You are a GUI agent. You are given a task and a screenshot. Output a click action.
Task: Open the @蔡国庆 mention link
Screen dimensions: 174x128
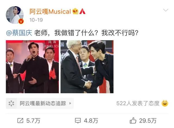pyautogui.click(x=19, y=33)
